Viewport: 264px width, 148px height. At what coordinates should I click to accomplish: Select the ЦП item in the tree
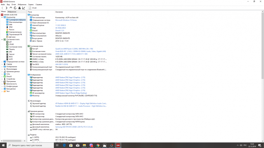click(x=10, y=42)
